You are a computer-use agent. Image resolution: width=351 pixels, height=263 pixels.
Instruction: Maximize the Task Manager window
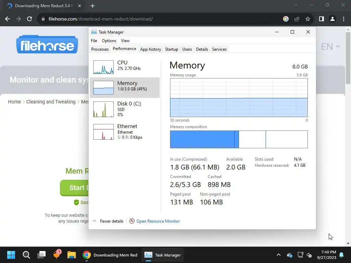[292, 32]
